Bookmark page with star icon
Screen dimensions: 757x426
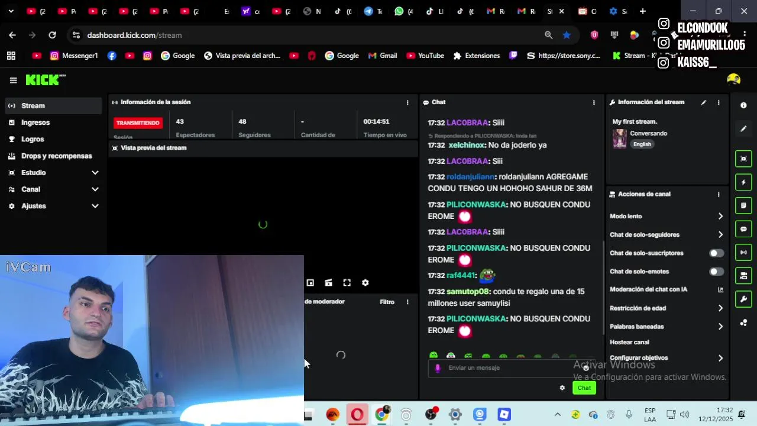pos(567,35)
